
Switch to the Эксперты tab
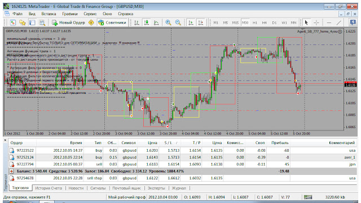(x=156, y=188)
